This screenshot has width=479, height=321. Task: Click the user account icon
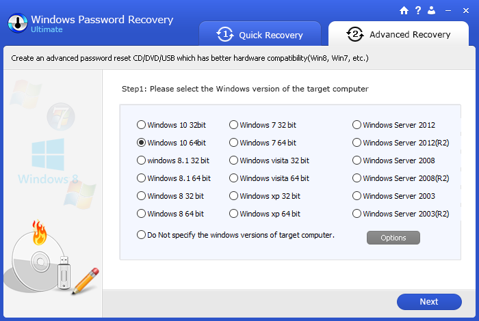pyautogui.click(x=431, y=10)
